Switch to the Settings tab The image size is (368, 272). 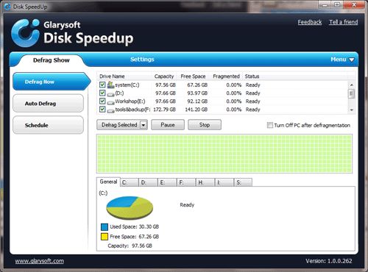(x=142, y=60)
